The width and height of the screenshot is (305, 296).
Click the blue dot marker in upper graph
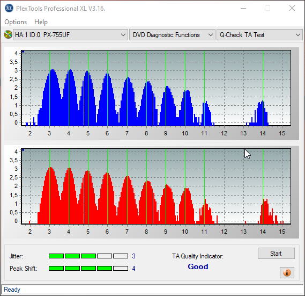click(x=23, y=52)
